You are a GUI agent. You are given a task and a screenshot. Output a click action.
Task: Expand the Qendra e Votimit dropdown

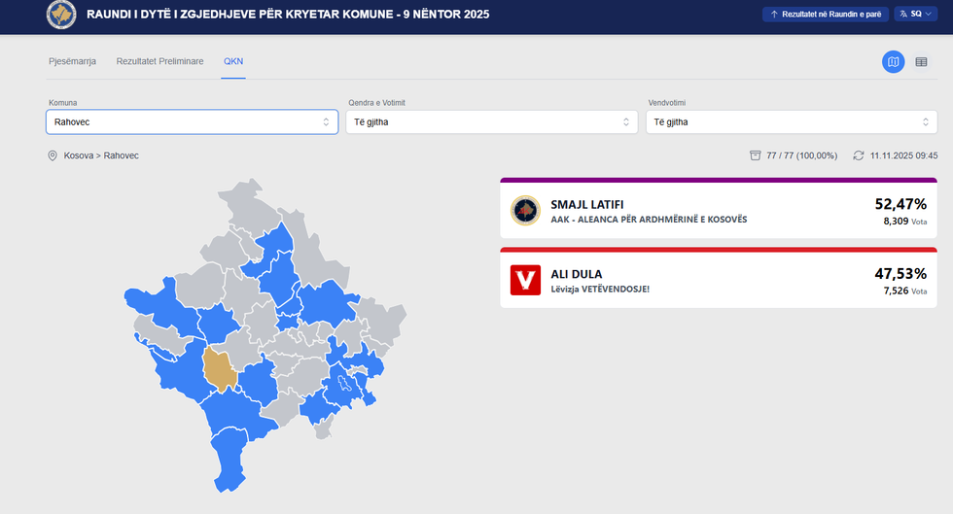click(491, 121)
